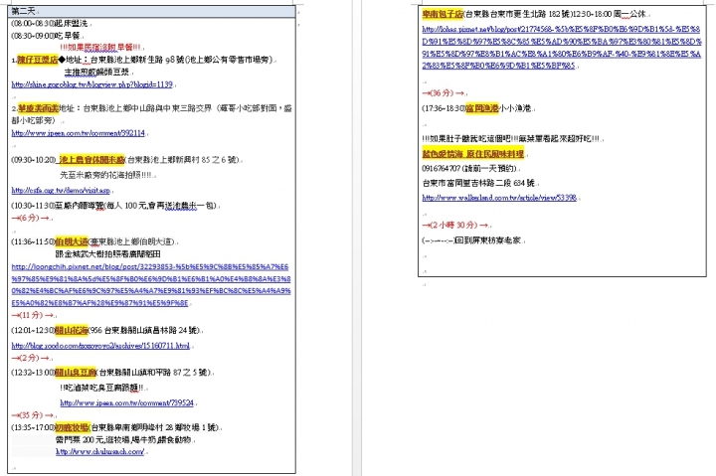Click the red →(35分)→ travel time
Screen dimensions: 716x476
(33, 414)
